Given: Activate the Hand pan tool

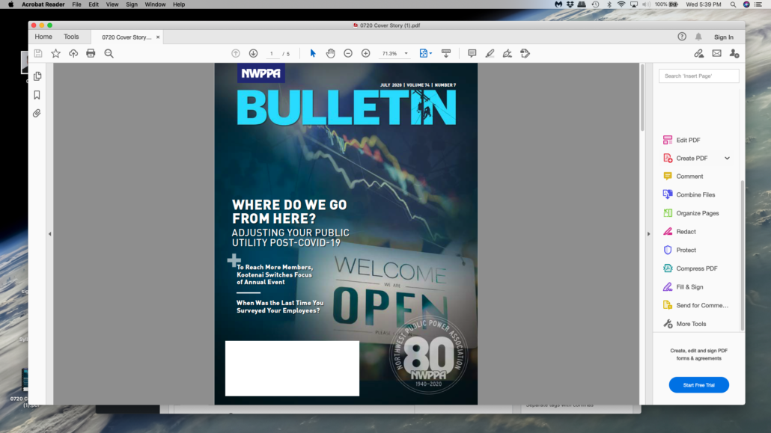Looking at the screenshot, I should 330,53.
